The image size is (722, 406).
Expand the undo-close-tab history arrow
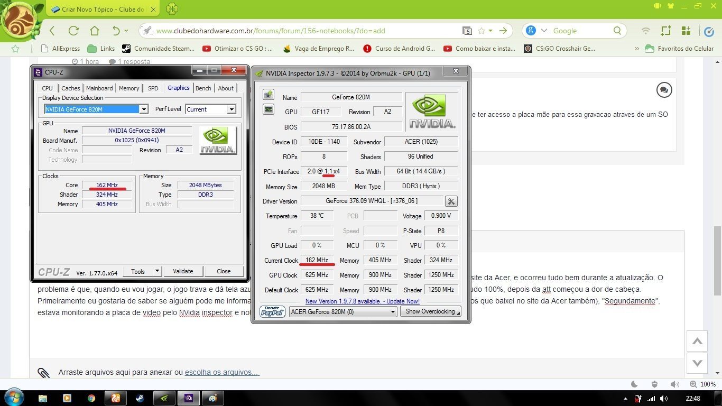click(x=126, y=31)
